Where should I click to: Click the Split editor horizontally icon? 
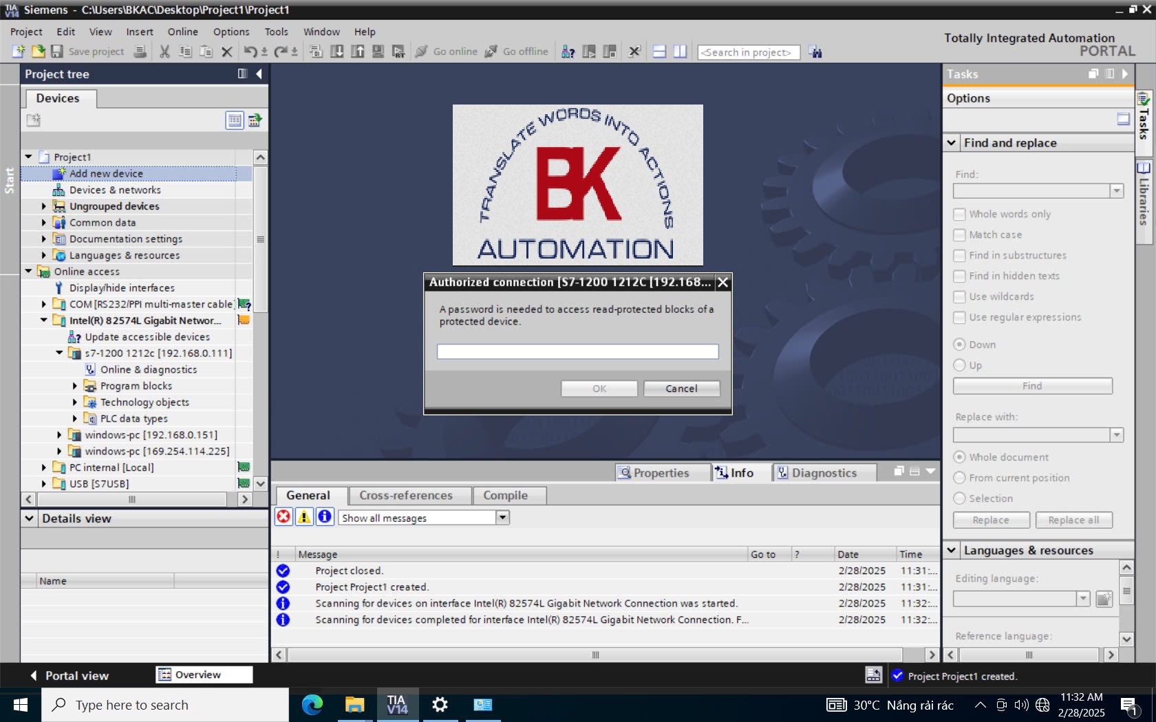[659, 52]
